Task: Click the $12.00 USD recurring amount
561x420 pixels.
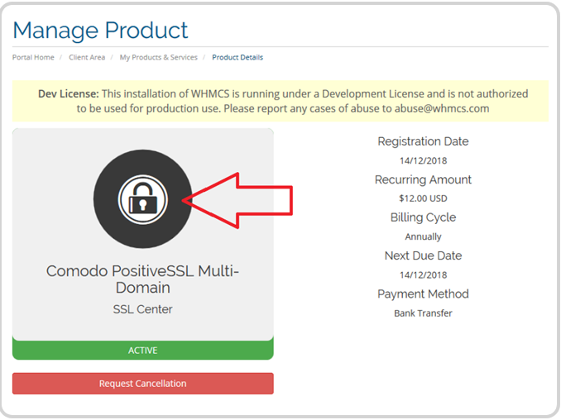Action: coord(423,198)
